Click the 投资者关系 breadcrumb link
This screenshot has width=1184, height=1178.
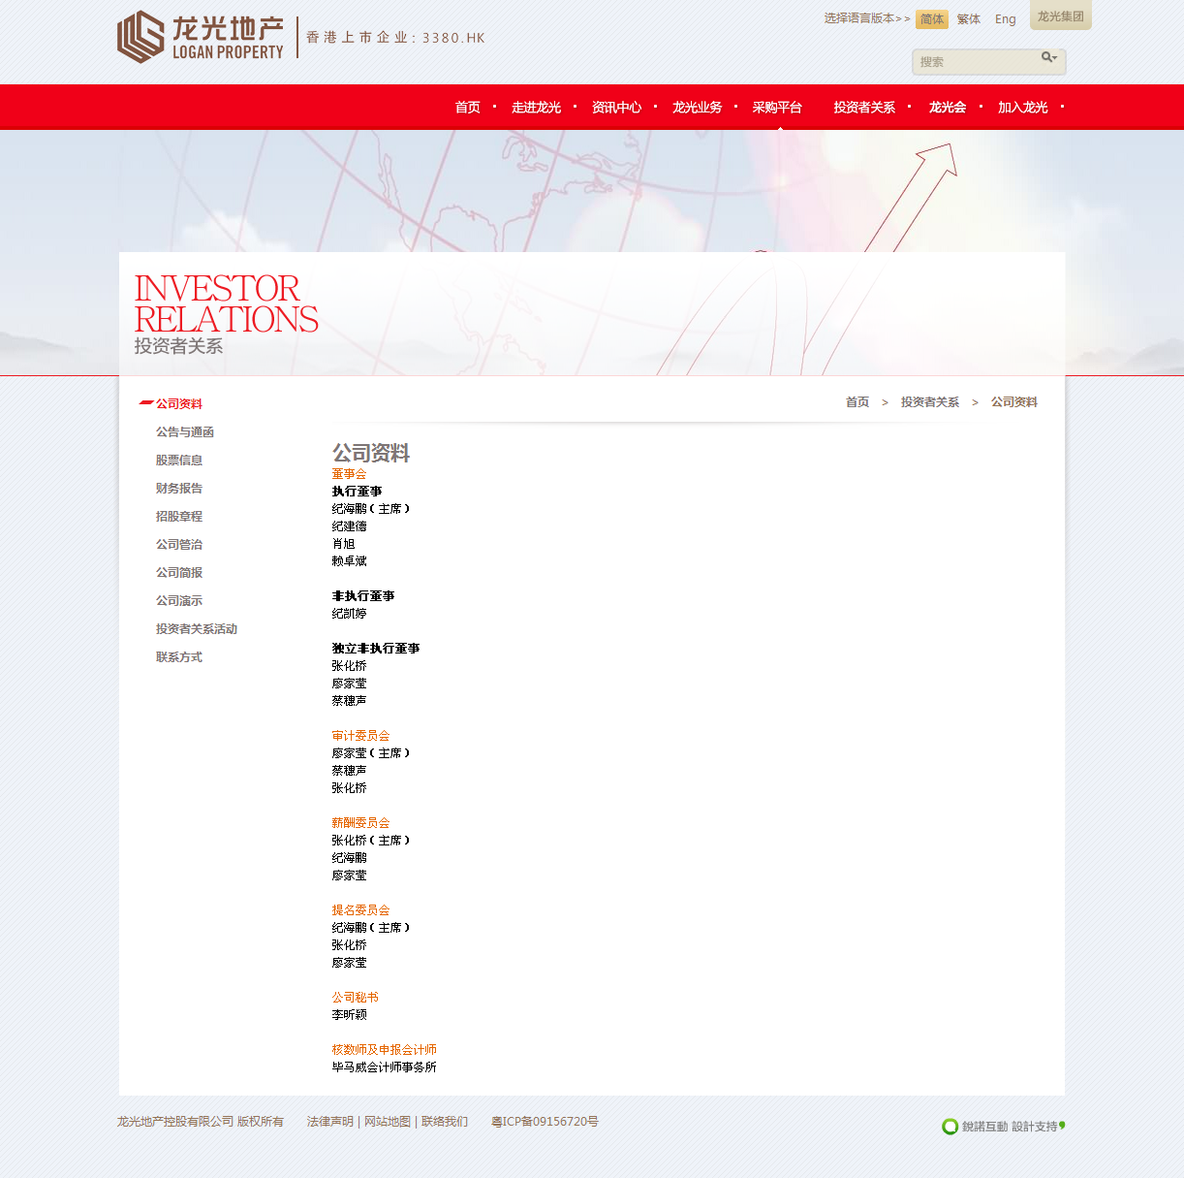click(x=930, y=402)
